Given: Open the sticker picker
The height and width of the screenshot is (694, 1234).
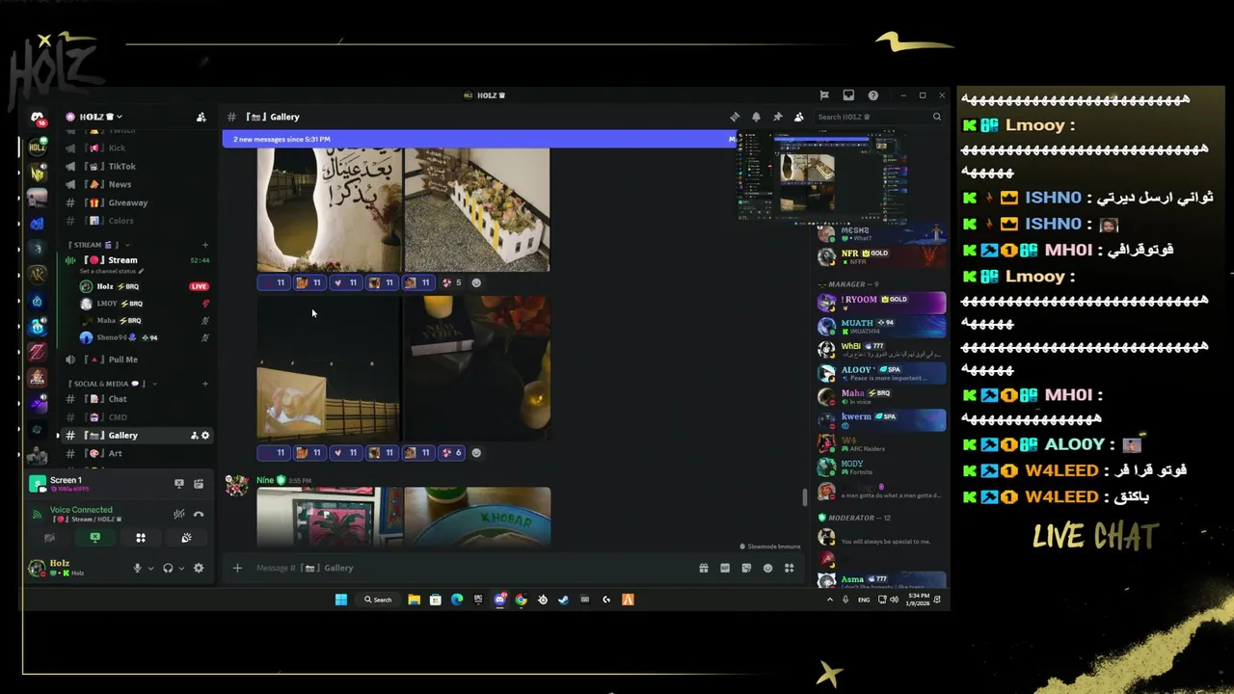Looking at the screenshot, I should pyautogui.click(x=746, y=568).
